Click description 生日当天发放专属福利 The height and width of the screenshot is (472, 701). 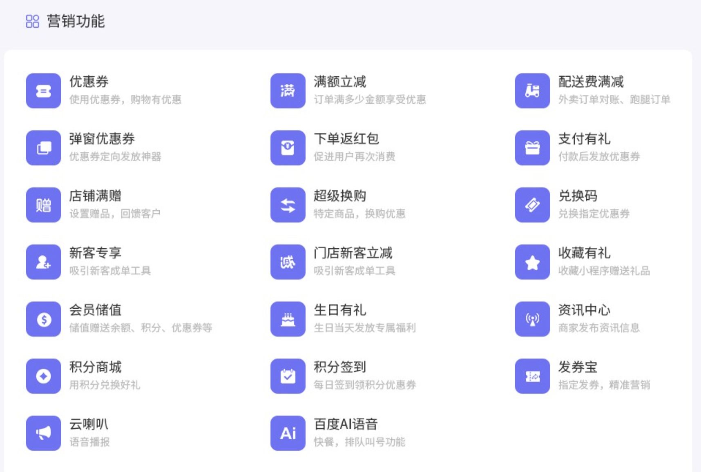pyautogui.click(x=365, y=328)
